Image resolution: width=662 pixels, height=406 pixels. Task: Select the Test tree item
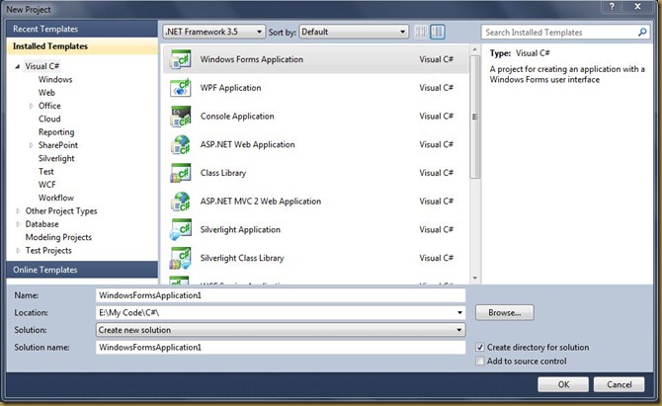click(46, 171)
